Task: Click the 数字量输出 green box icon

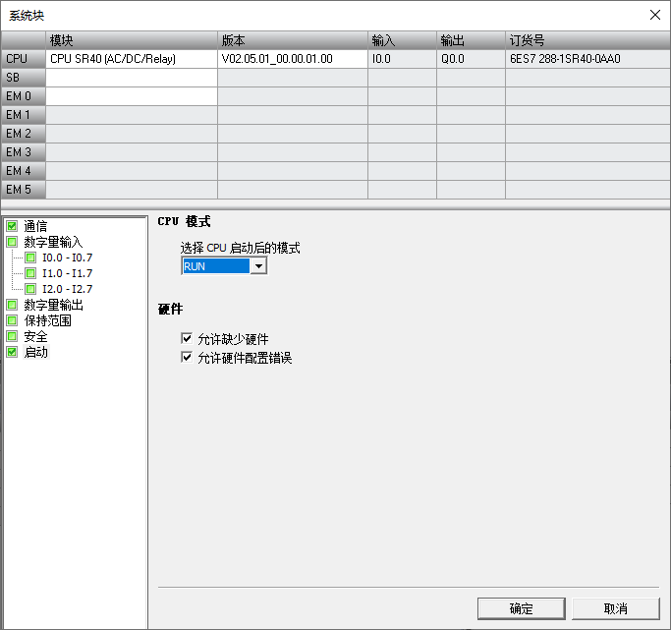Action: (12, 305)
